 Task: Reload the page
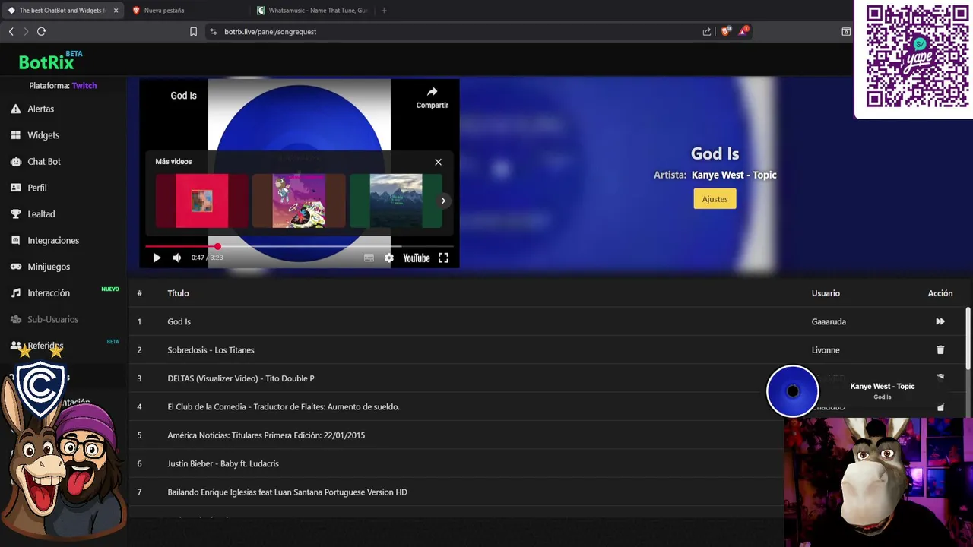tap(41, 31)
